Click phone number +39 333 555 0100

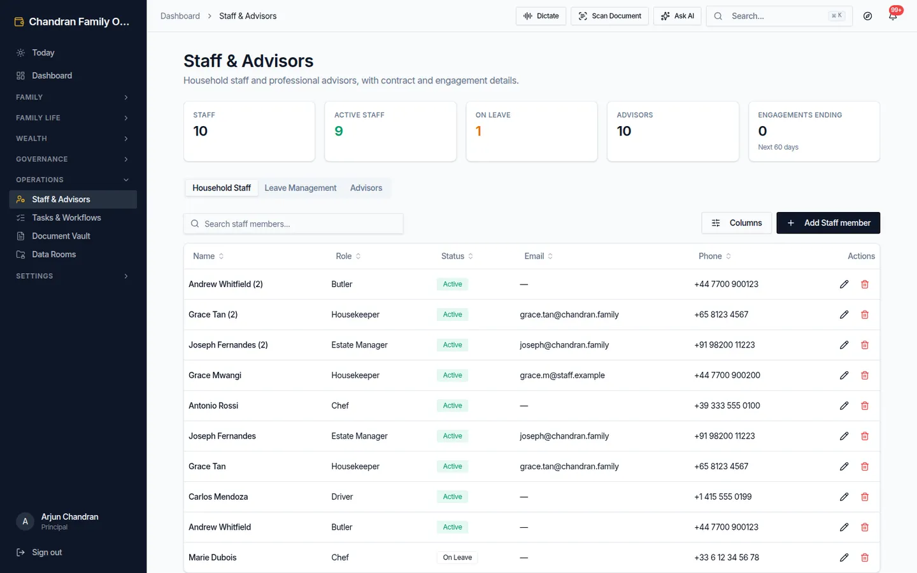tap(727, 406)
